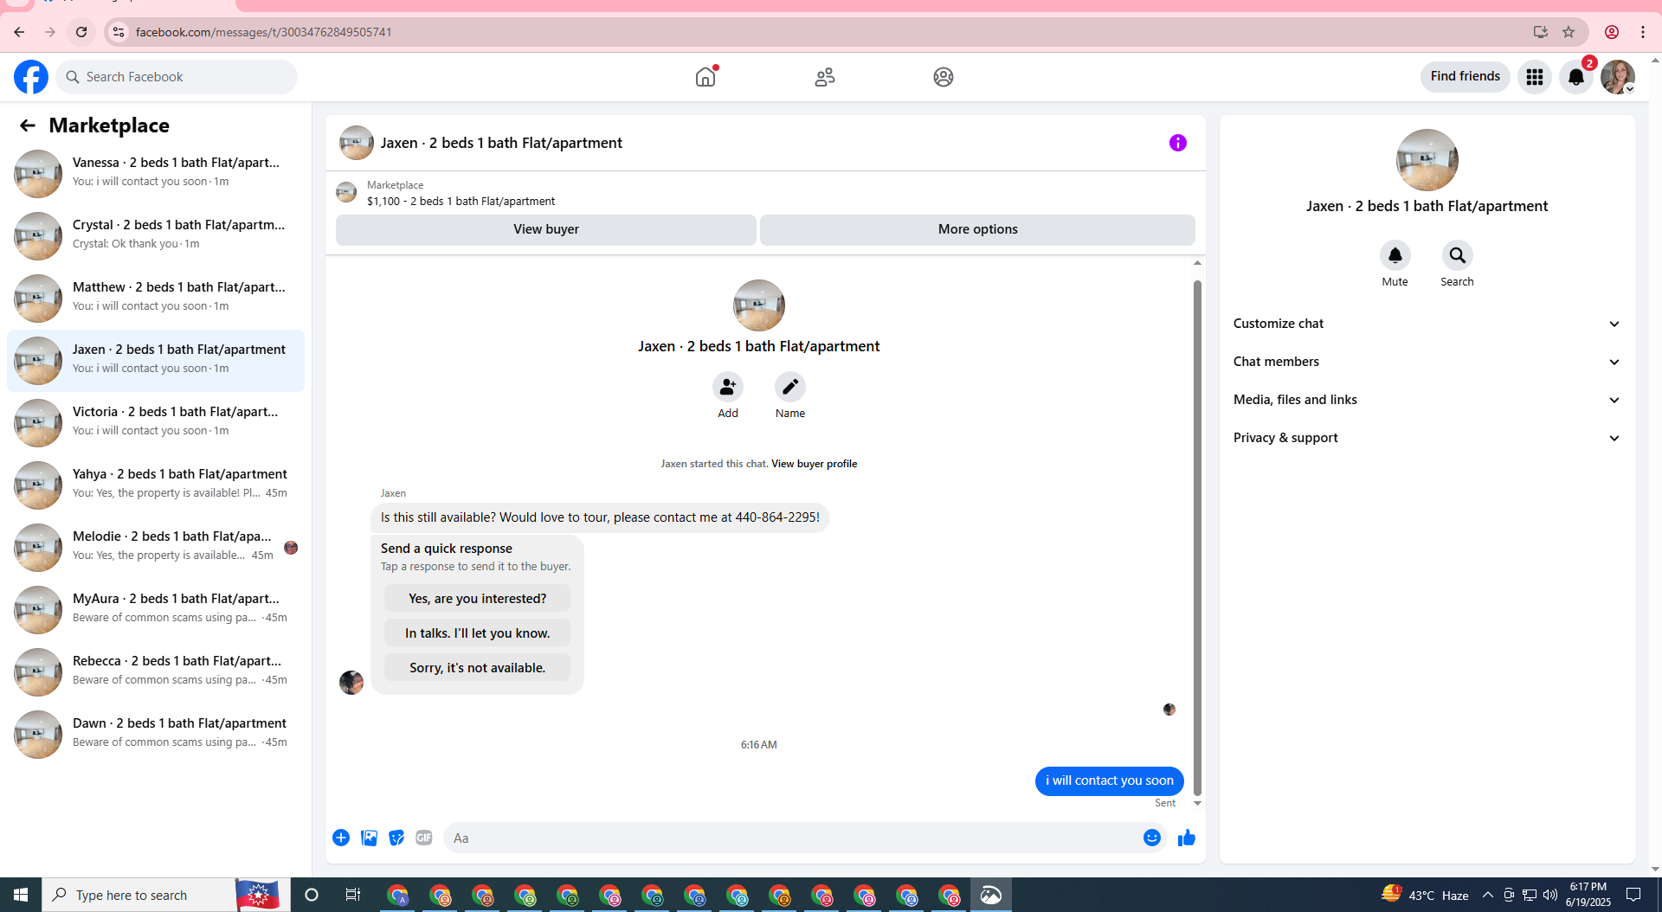Open the account profile picture menu
The image size is (1662, 912).
[1618, 77]
